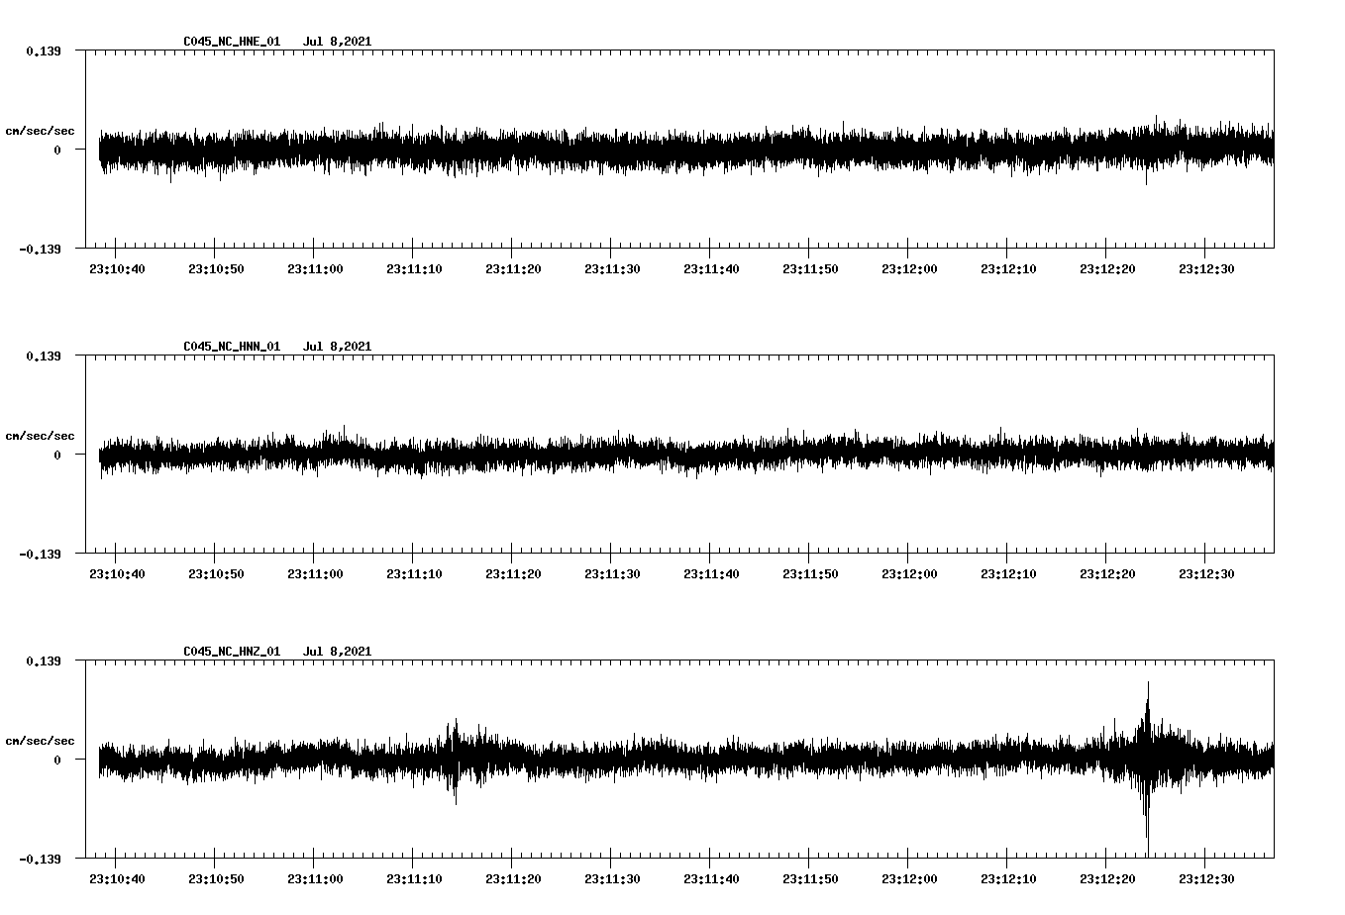This screenshot has height=915, width=1345.
Task: Select the C045_NC_HNE_01 channel label
Action: click(230, 42)
